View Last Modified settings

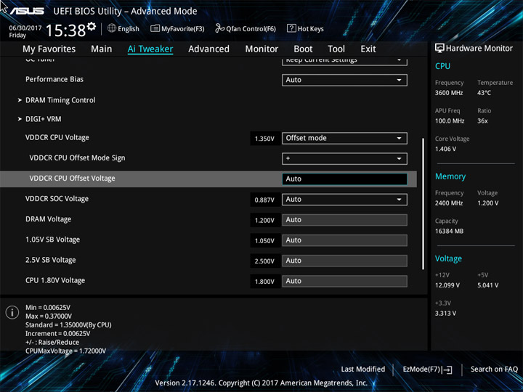pos(363,369)
